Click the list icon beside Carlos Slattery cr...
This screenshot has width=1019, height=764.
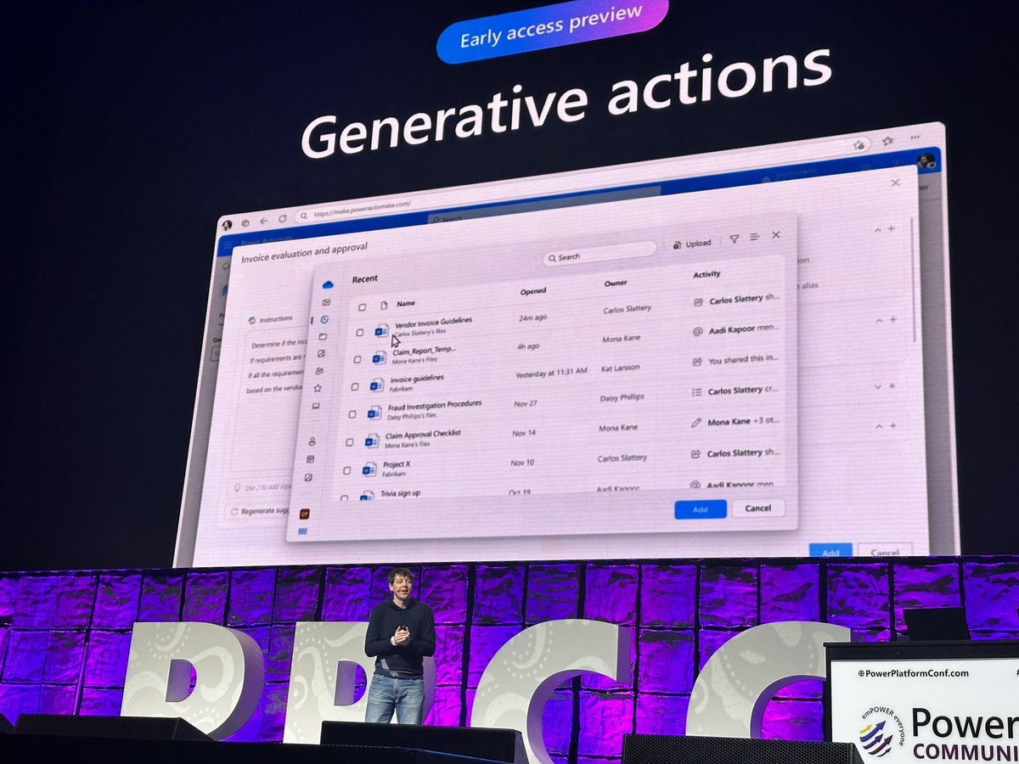(x=696, y=391)
